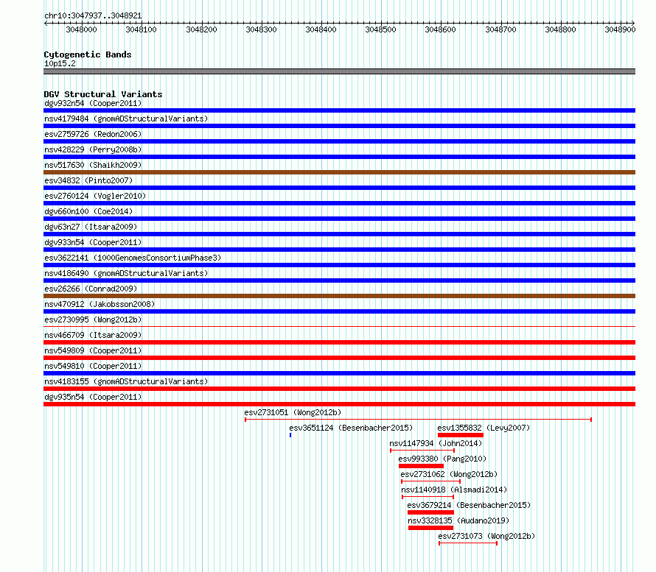Click the red bar under dgv935n54

pos(339,404)
